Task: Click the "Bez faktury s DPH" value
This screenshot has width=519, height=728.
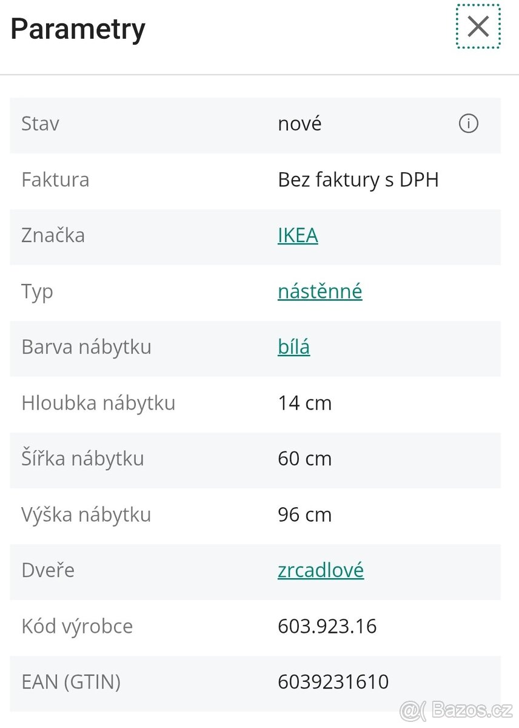Action: (358, 180)
